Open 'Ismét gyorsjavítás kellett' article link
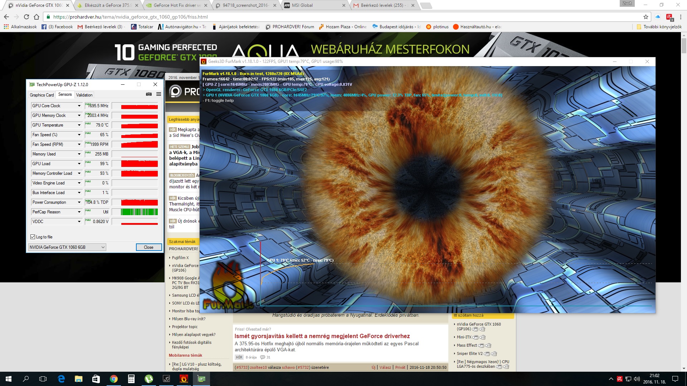Viewport: 687px width, 386px height. click(x=322, y=336)
